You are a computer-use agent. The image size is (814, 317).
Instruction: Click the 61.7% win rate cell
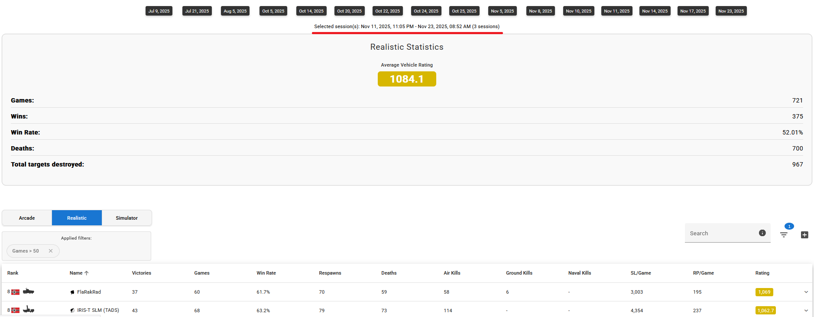[263, 292]
